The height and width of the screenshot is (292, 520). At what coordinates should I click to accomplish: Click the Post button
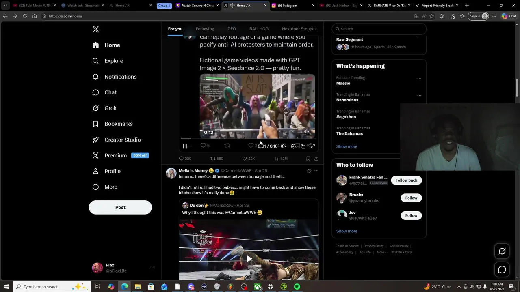point(120,207)
